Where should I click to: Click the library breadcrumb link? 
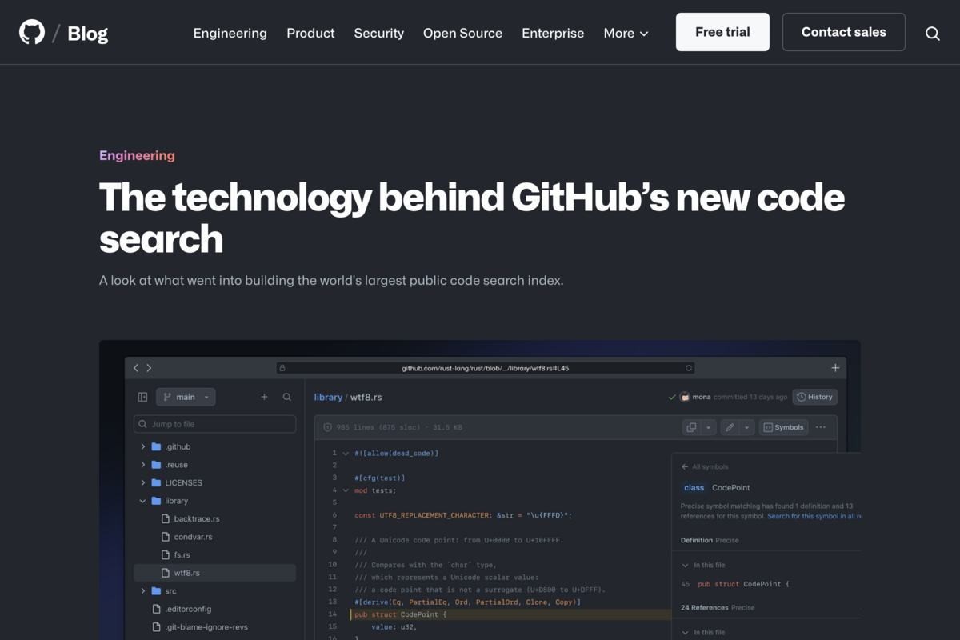click(328, 397)
